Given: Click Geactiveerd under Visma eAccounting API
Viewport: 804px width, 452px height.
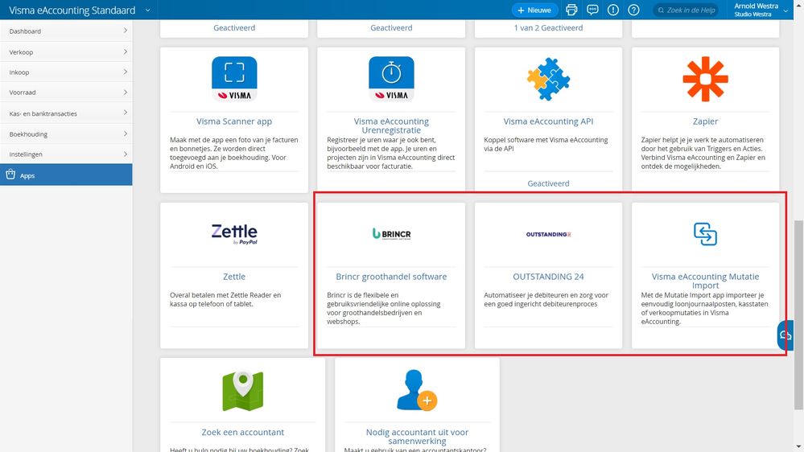Looking at the screenshot, I should tap(548, 183).
